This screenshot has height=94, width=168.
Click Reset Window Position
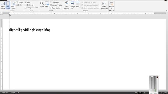pyautogui.click(x=90, y=8)
